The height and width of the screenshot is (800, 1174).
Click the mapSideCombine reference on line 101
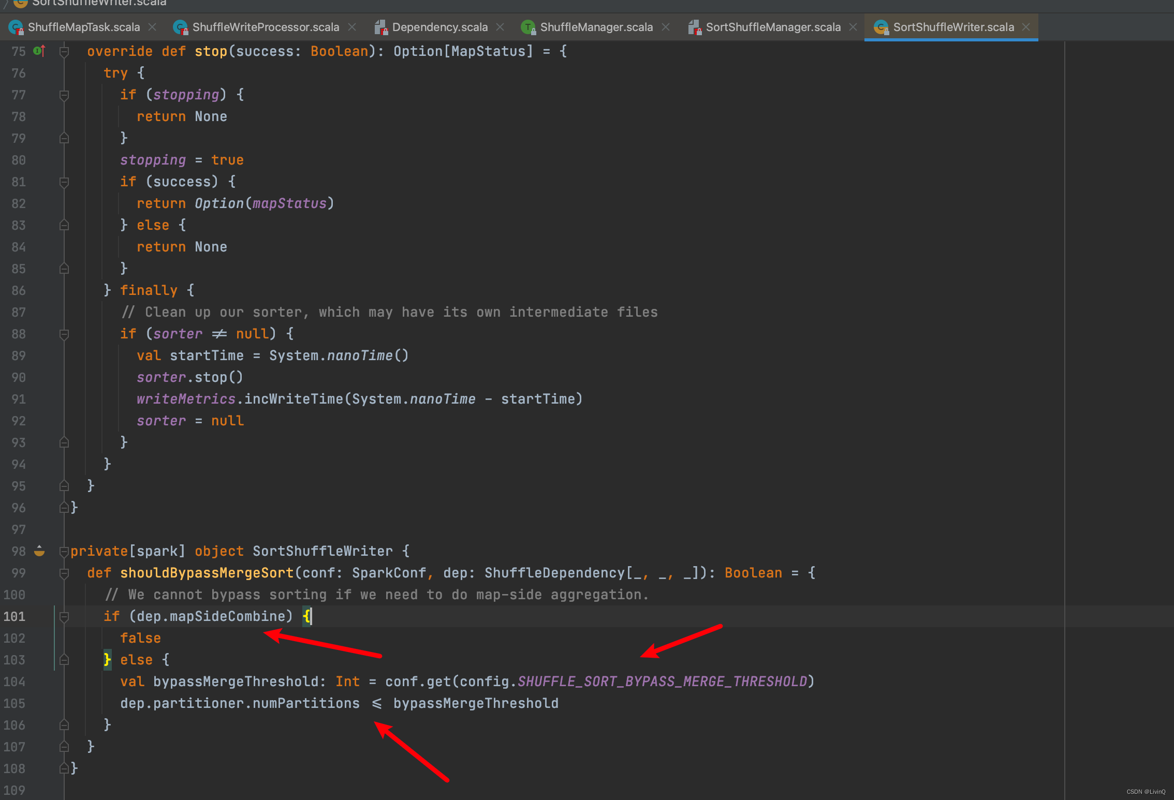[x=227, y=616]
